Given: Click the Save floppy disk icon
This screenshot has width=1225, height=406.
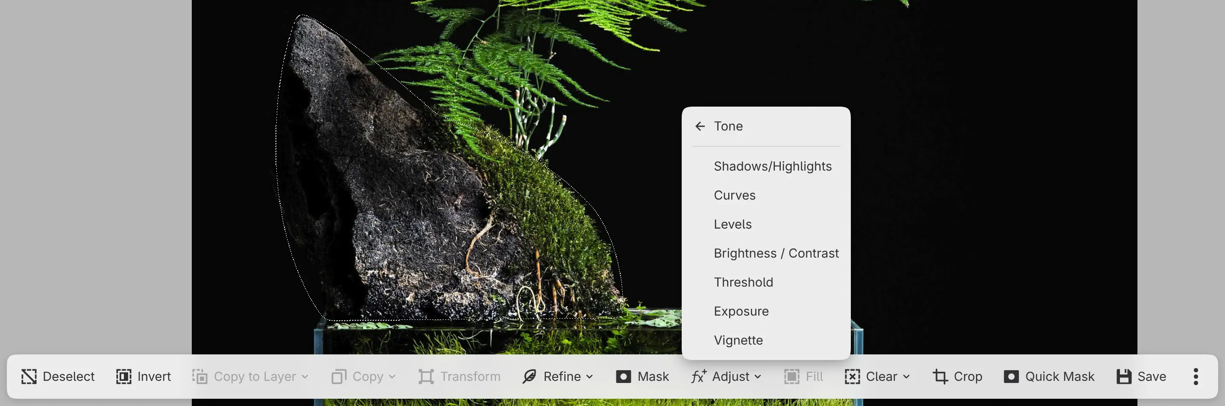Looking at the screenshot, I should 1124,377.
